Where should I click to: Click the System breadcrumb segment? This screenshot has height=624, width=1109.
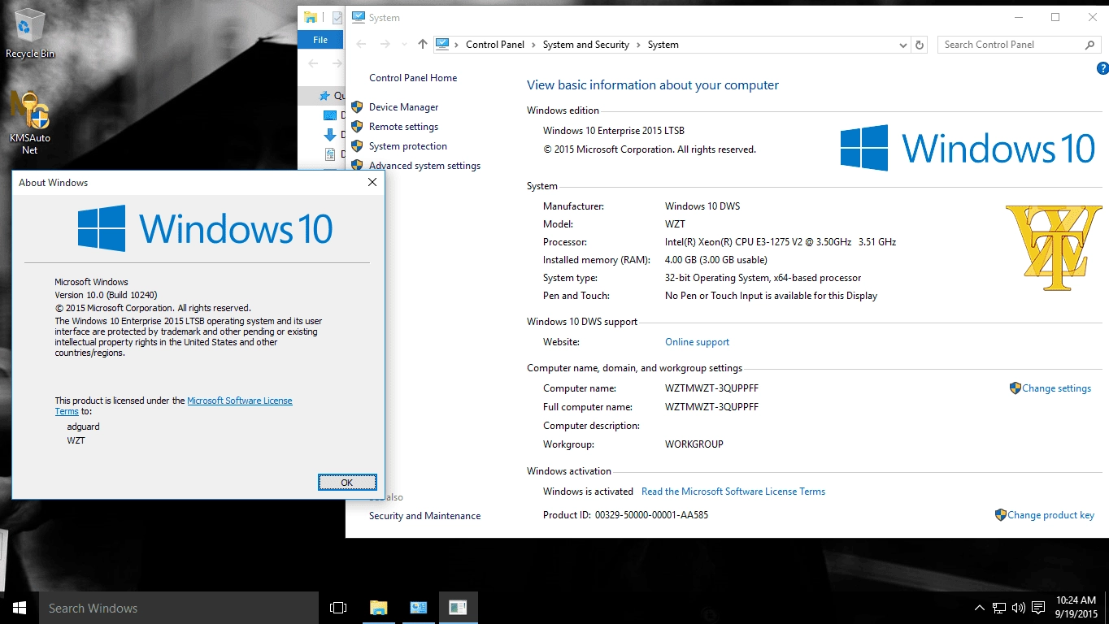click(663, 45)
